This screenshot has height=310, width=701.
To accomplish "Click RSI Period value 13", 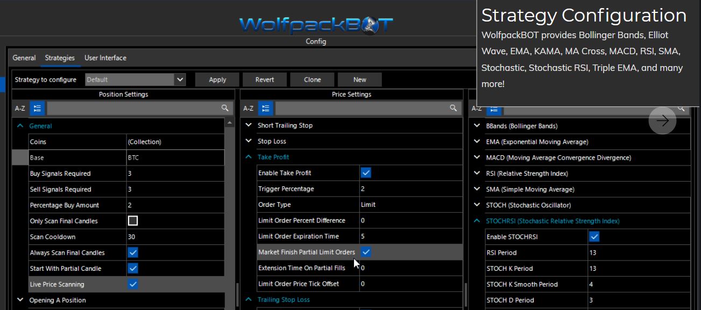I will click(x=639, y=253).
